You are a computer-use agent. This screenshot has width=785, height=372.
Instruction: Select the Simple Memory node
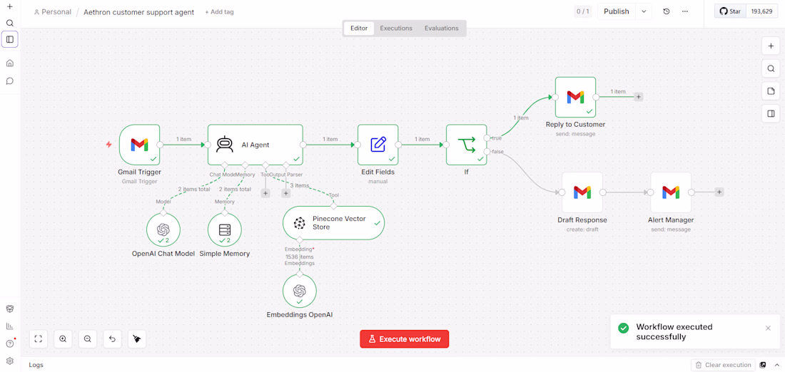click(225, 230)
